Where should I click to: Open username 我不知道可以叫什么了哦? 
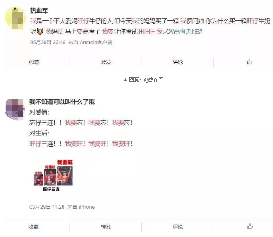click(x=62, y=102)
